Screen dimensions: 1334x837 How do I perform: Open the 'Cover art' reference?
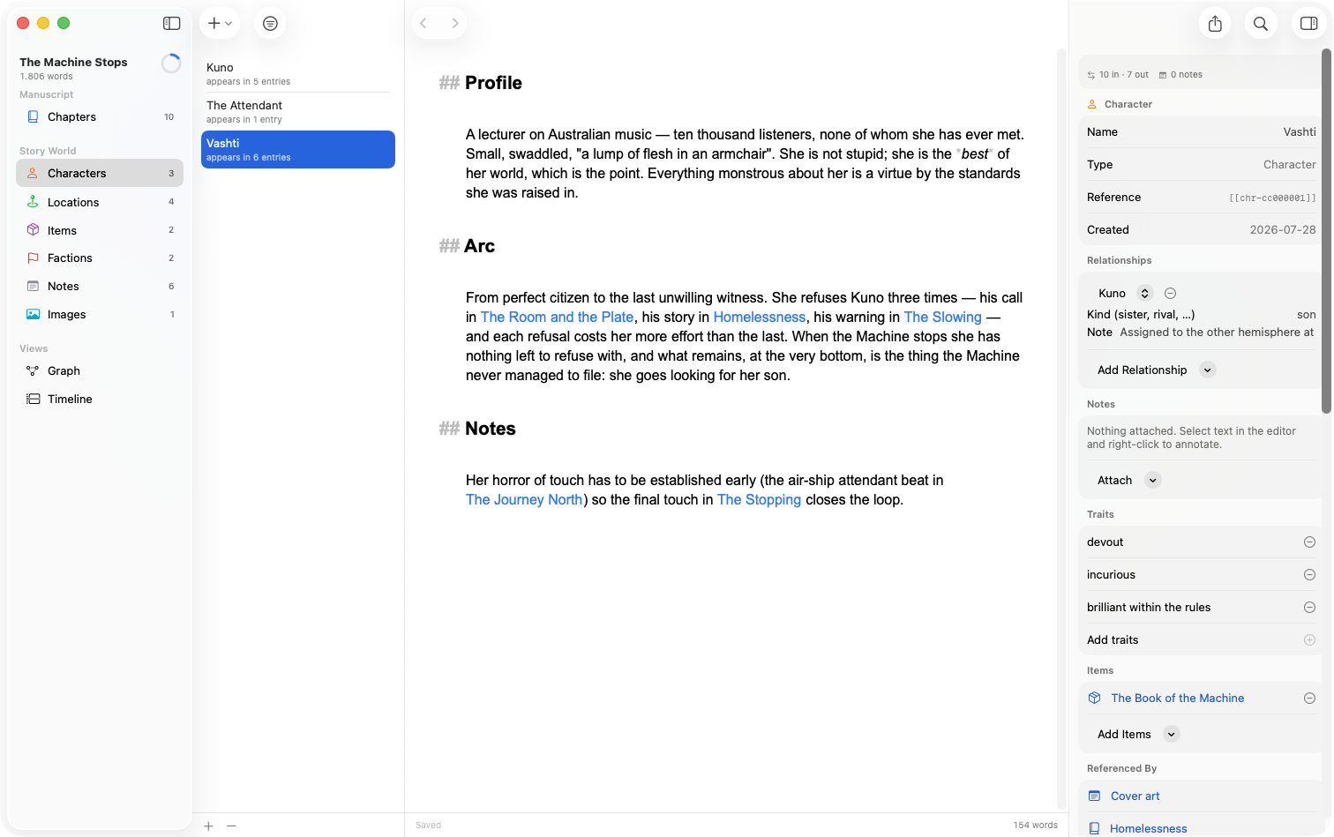(1135, 796)
